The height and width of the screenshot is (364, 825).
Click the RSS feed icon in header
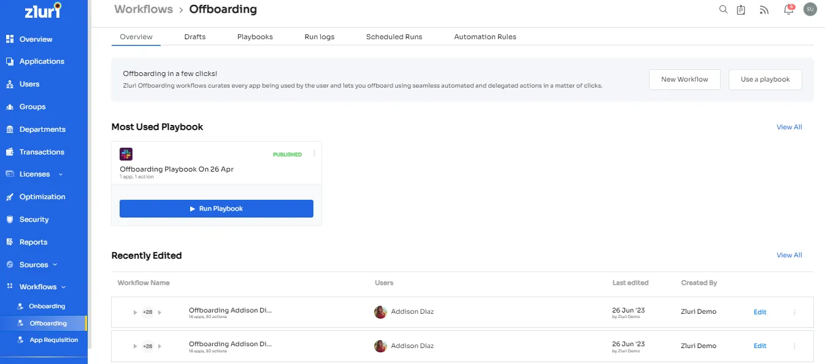pos(764,10)
